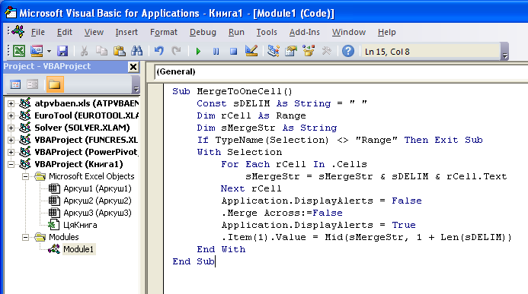This screenshot has height=294, width=528.
Task: Open the Tools menu
Action: coord(267,32)
